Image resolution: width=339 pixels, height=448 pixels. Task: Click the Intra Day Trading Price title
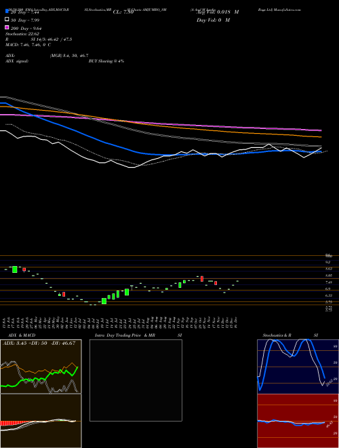(125, 335)
